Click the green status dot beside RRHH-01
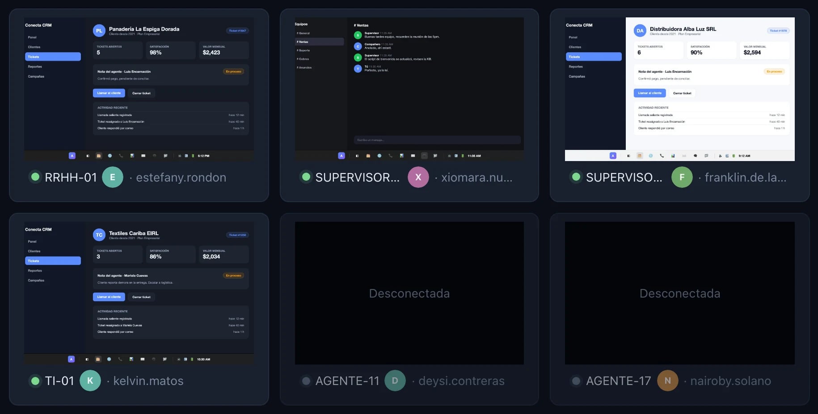Screen dimensions: 818x414 click(x=35, y=177)
